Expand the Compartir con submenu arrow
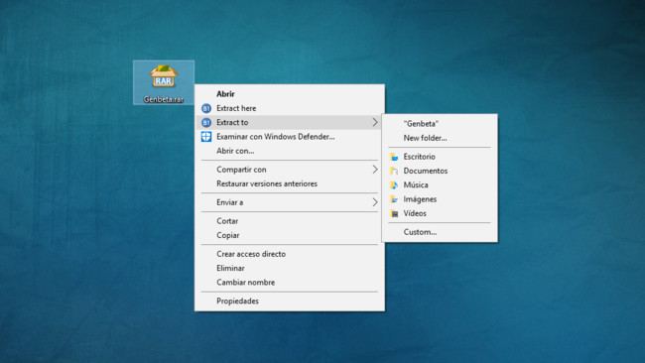 click(375, 170)
